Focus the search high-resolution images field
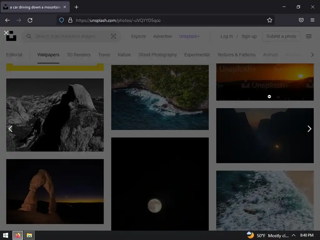 tap(72, 36)
